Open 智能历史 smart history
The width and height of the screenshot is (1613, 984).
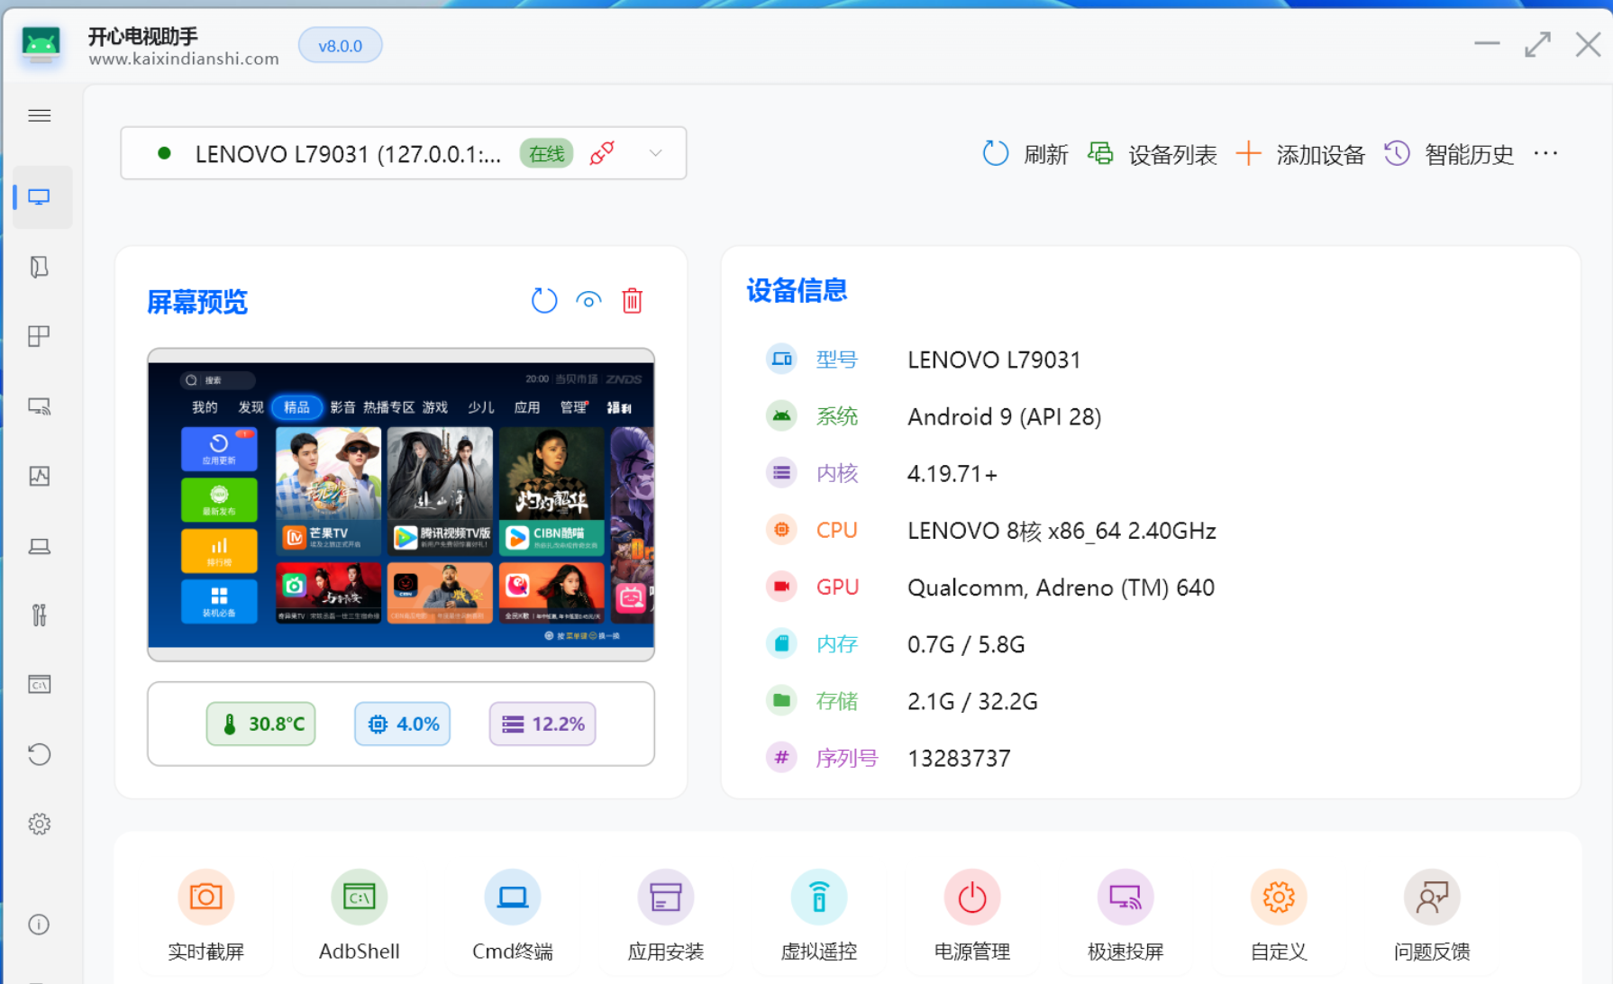(x=1449, y=154)
